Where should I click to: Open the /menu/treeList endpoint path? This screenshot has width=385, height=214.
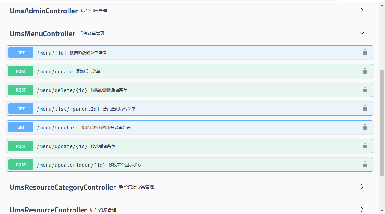(x=58, y=128)
